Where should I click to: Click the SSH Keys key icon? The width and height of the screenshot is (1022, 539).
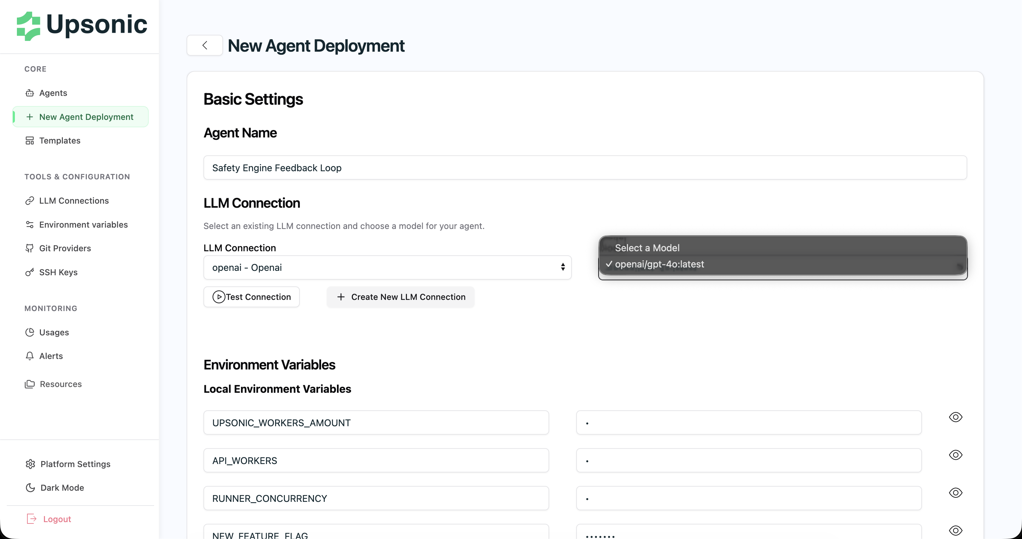pyautogui.click(x=30, y=272)
